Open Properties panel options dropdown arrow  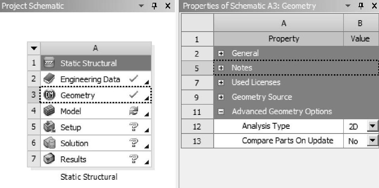(348, 6)
